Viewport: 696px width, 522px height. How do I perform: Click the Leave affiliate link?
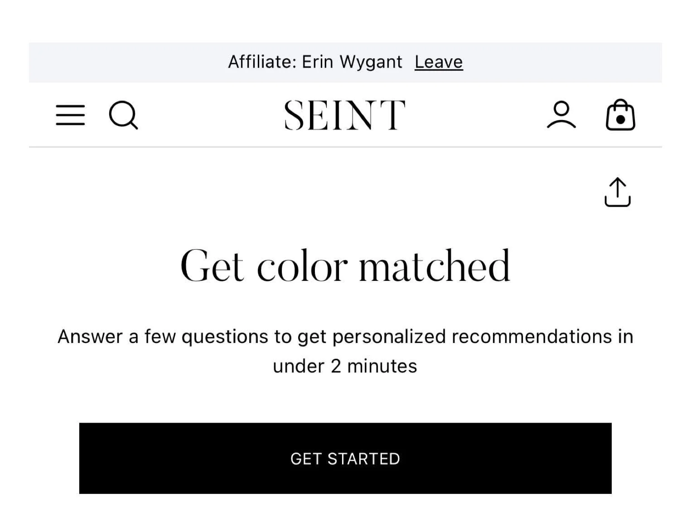coord(438,62)
